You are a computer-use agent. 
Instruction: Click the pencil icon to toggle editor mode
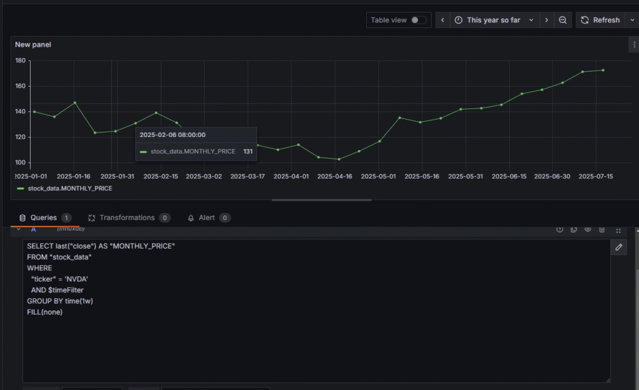coord(618,247)
